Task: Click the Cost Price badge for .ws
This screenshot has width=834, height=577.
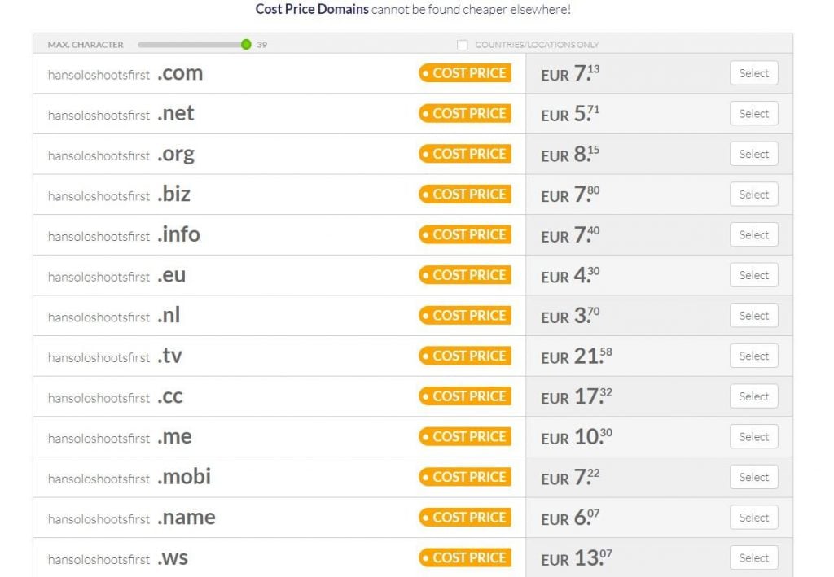Action: tap(465, 557)
